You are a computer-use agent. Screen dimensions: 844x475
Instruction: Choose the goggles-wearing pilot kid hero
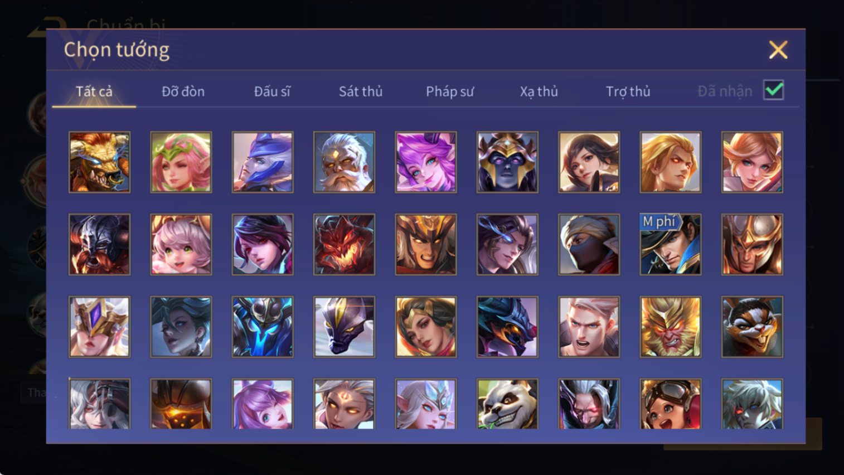[670, 404]
